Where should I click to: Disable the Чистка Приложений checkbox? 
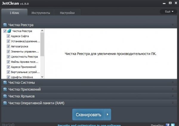tap(5, 89)
